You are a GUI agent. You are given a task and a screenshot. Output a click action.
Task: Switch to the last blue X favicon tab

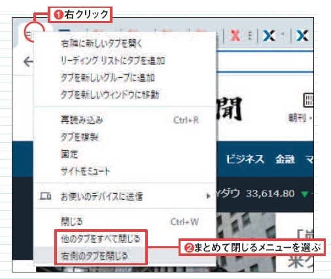pos(302,35)
